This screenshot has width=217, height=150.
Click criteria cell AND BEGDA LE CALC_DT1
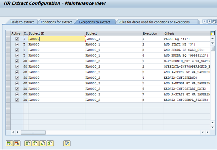click(187, 50)
